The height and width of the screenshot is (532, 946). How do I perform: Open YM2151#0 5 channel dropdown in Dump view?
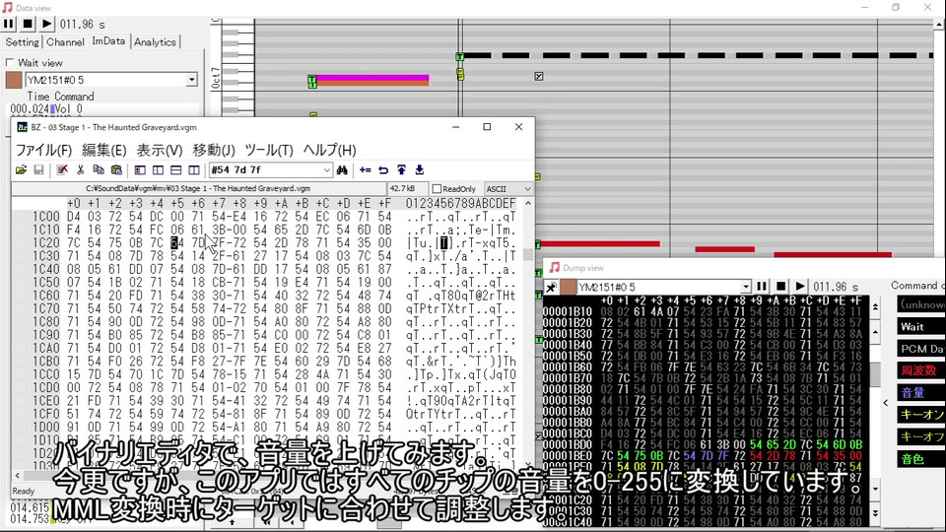(x=746, y=287)
